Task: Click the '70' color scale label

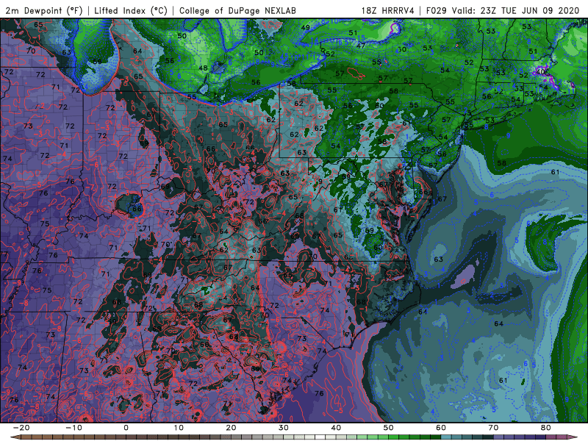Action: [493, 428]
